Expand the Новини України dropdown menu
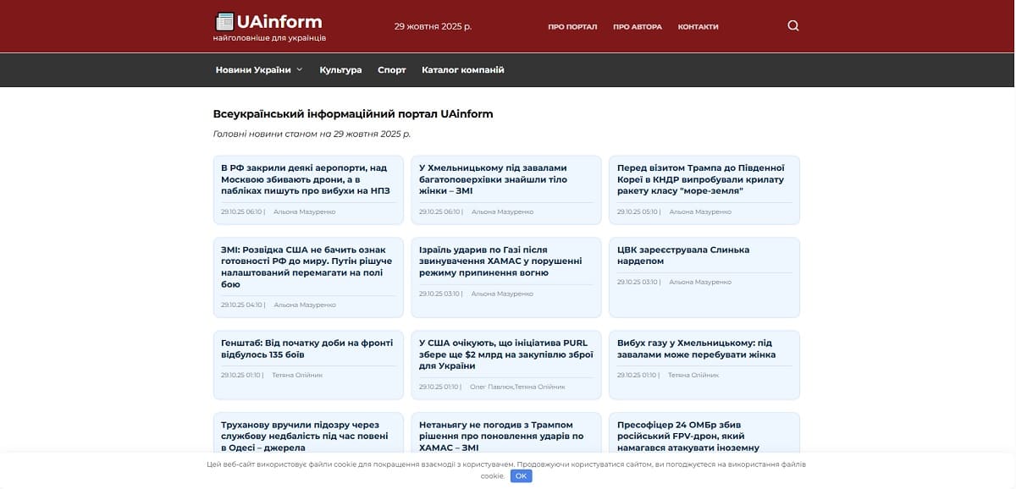 pyautogui.click(x=256, y=69)
